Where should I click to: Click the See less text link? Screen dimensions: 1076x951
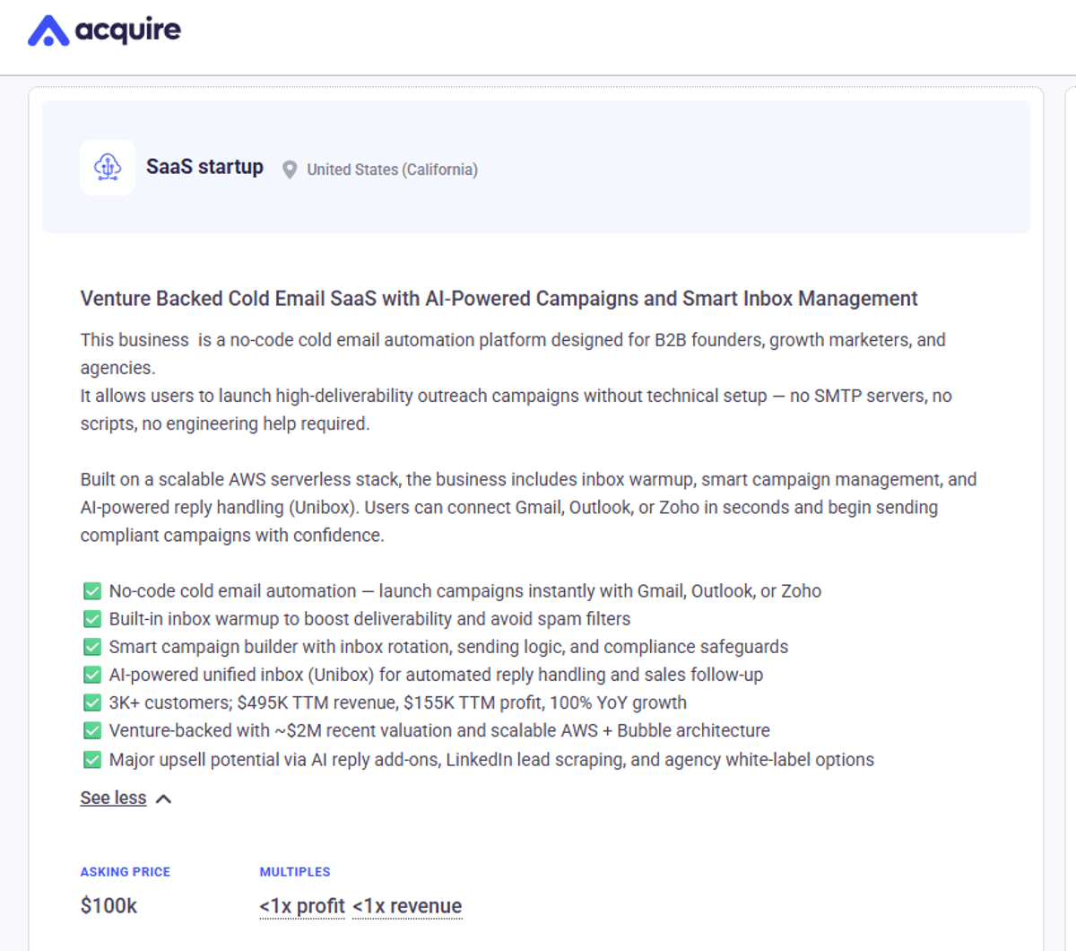pyautogui.click(x=113, y=798)
